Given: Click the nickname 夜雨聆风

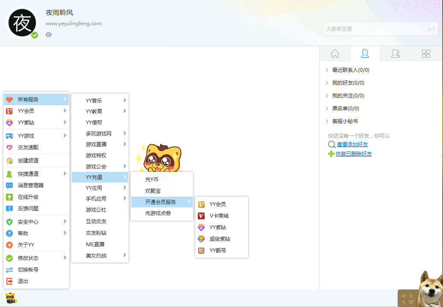Looking at the screenshot, I should (59, 13).
